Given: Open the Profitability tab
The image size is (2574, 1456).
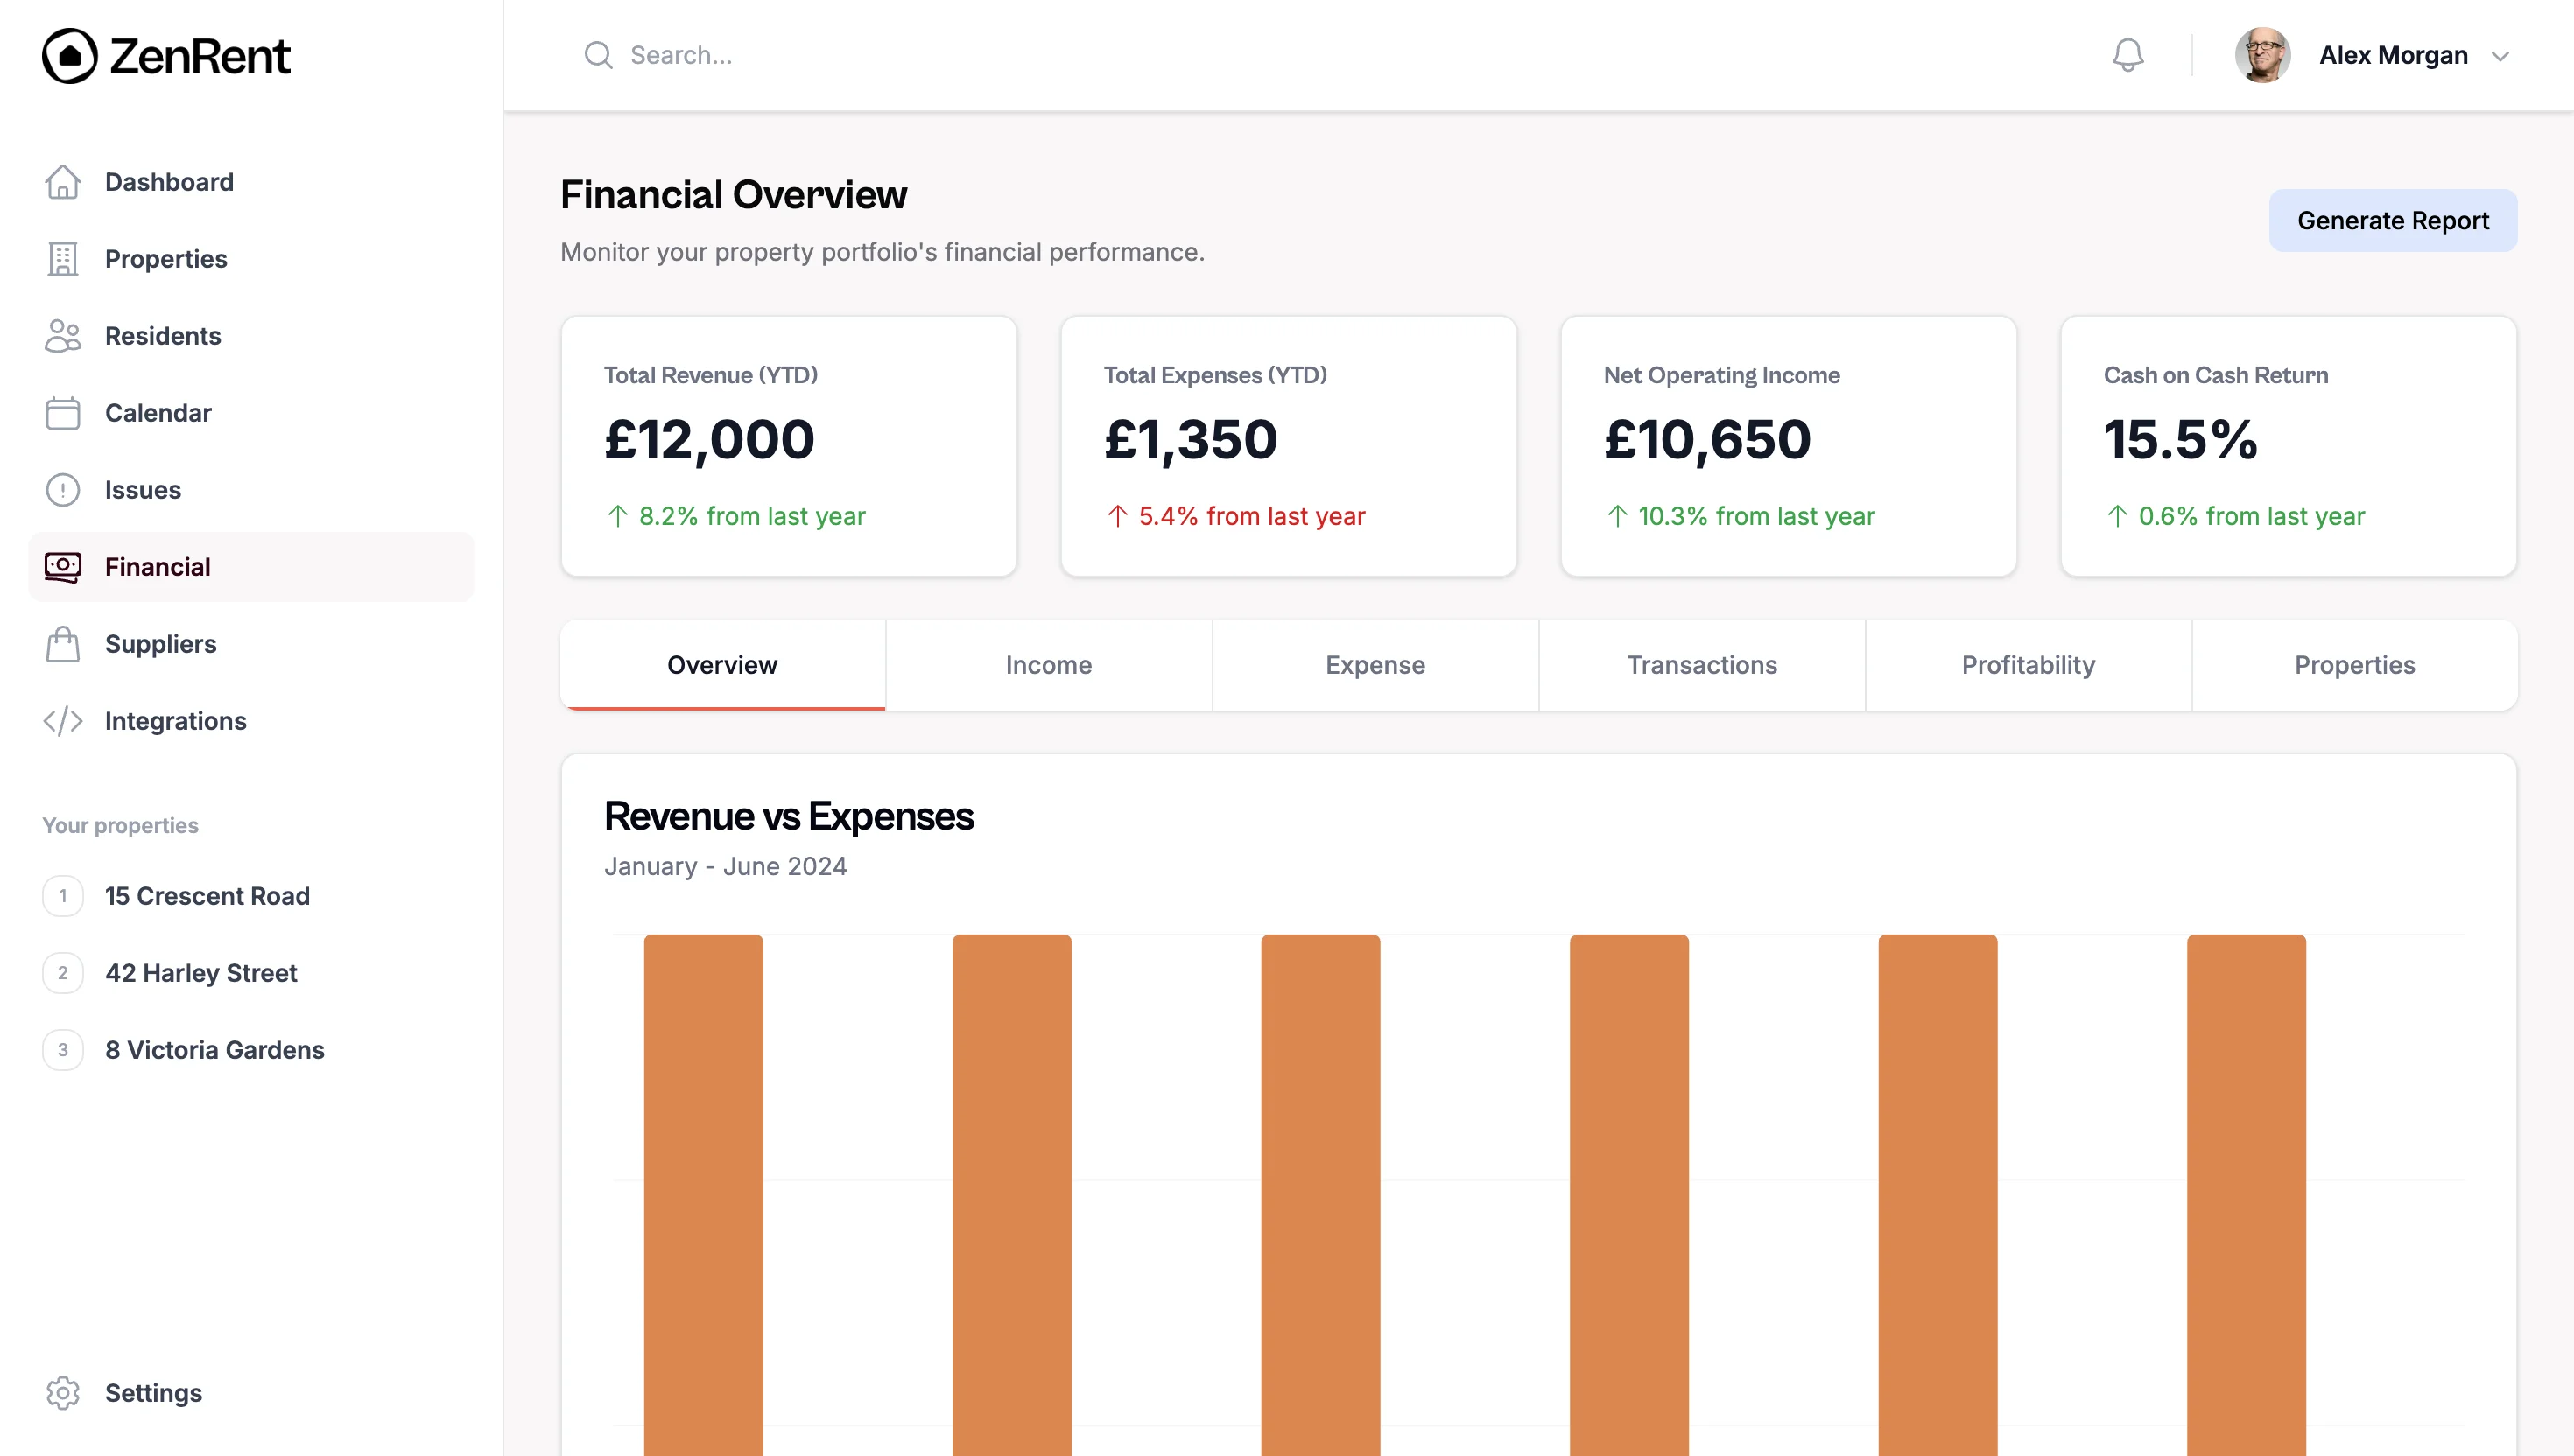Looking at the screenshot, I should 2028,665.
